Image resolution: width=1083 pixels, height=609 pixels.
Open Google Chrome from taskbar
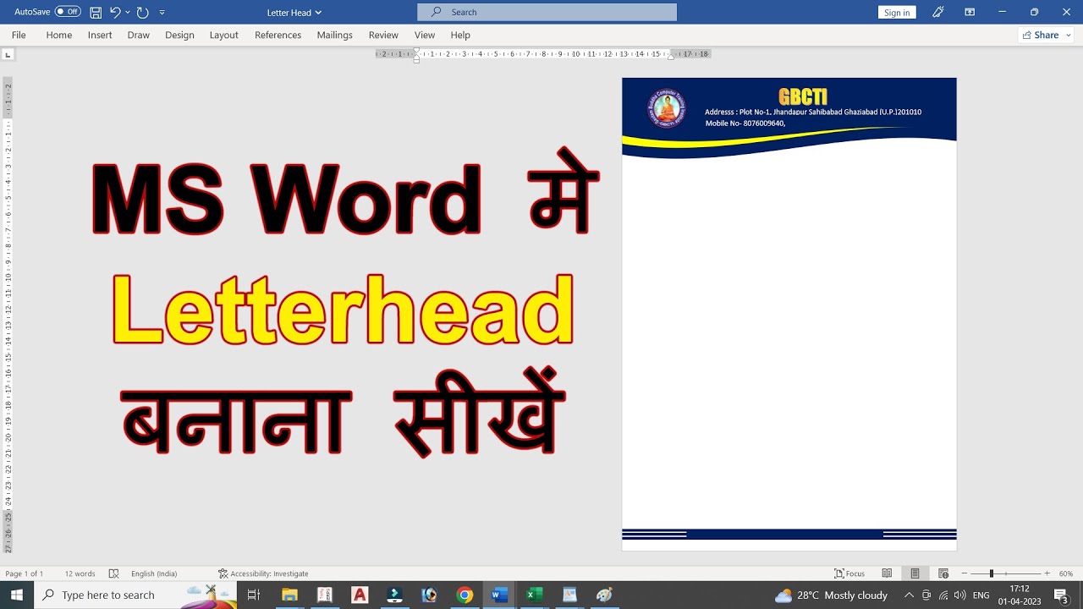coord(465,595)
